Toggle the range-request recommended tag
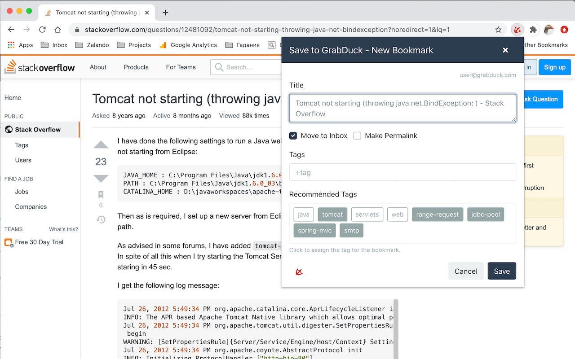Image resolution: width=575 pixels, height=359 pixels. click(438, 215)
